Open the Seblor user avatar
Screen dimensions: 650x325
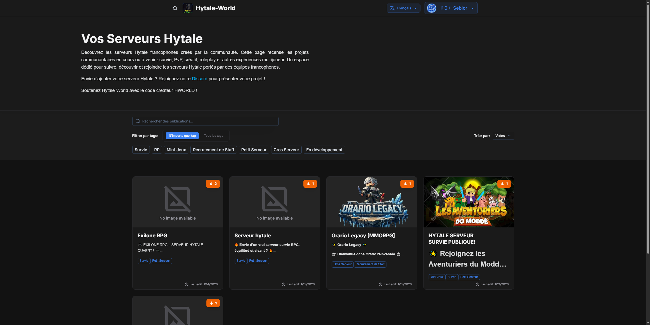point(432,8)
